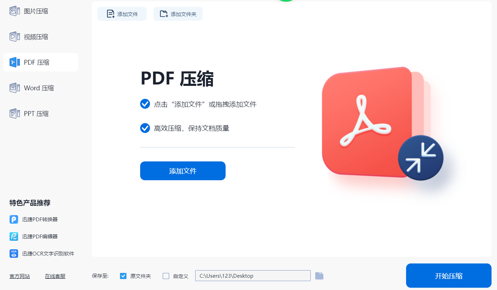Click the 特色产品推荐 heading

click(x=30, y=203)
